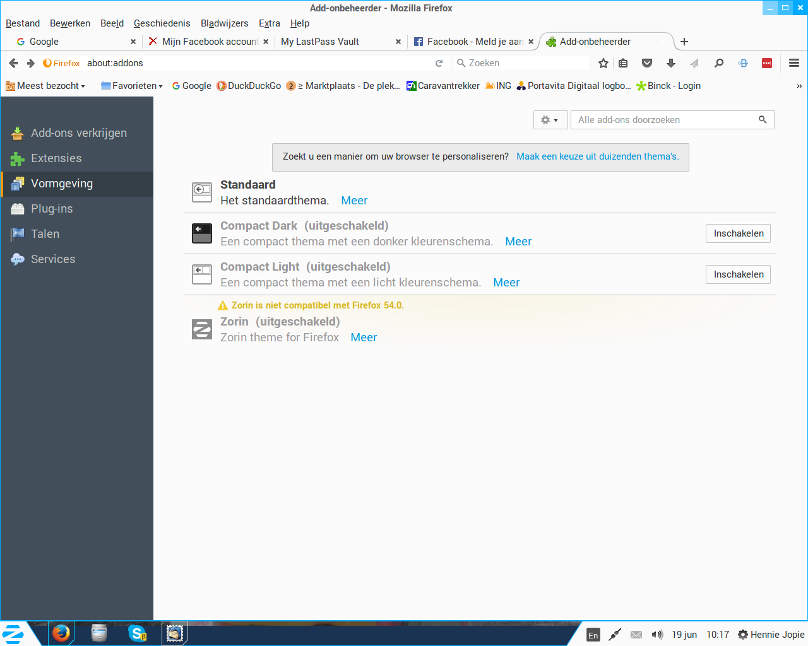The height and width of the screenshot is (646, 808).
Task: Expand the add-ons tools gear dropdown
Action: click(x=550, y=120)
